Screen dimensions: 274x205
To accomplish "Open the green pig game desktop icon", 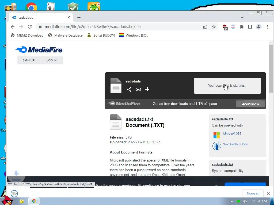I will pyautogui.click(x=94, y=6).
